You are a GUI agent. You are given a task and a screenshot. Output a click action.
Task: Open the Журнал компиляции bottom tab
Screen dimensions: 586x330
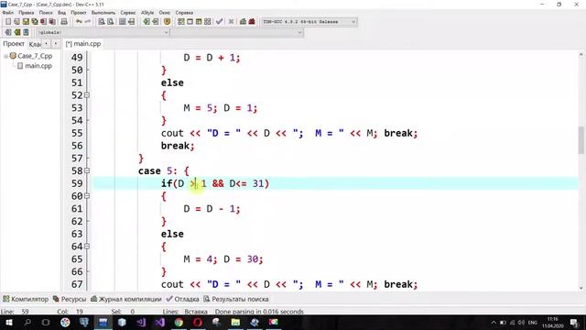(126, 300)
